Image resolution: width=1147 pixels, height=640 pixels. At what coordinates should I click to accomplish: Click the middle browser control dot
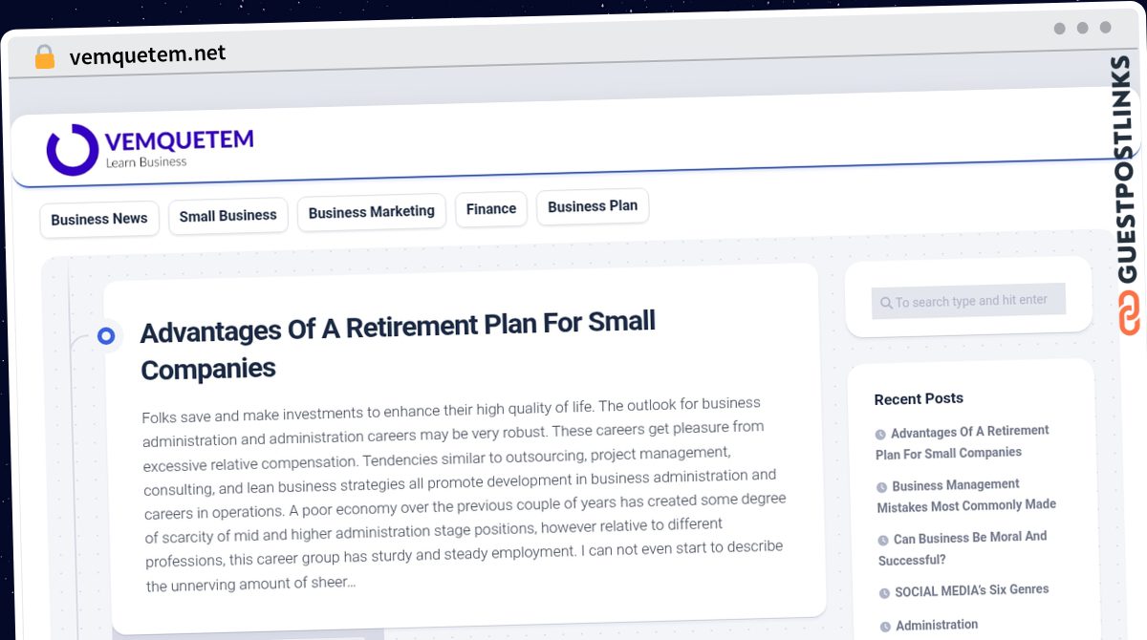pos(1081,29)
